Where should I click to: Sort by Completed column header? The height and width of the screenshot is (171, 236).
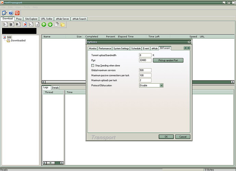[91, 37]
